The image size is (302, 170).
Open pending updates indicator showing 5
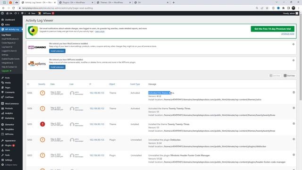coord(17,13)
